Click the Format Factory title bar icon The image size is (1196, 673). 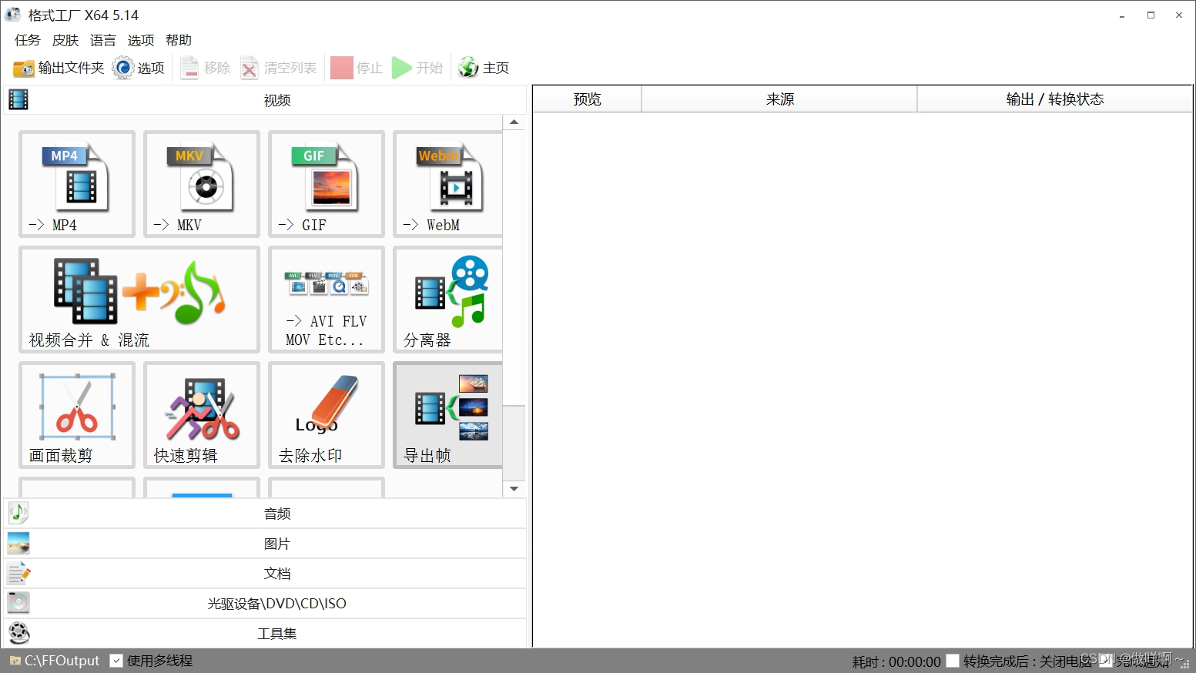click(13, 15)
